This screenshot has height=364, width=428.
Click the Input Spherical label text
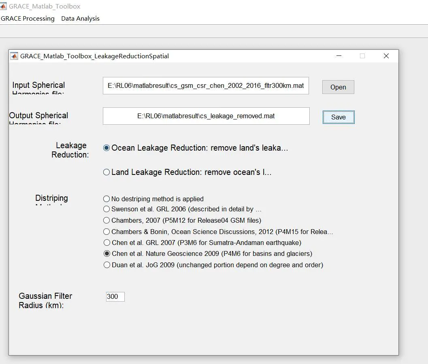(x=38, y=85)
